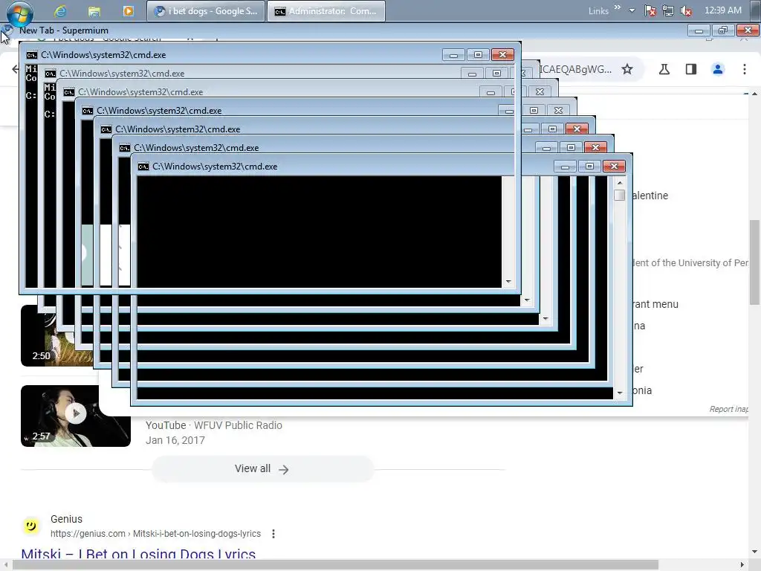Click the genius.com breadcrumb URL
The height and width of the screenshot is (571, 761).
[x=155, y=534]
